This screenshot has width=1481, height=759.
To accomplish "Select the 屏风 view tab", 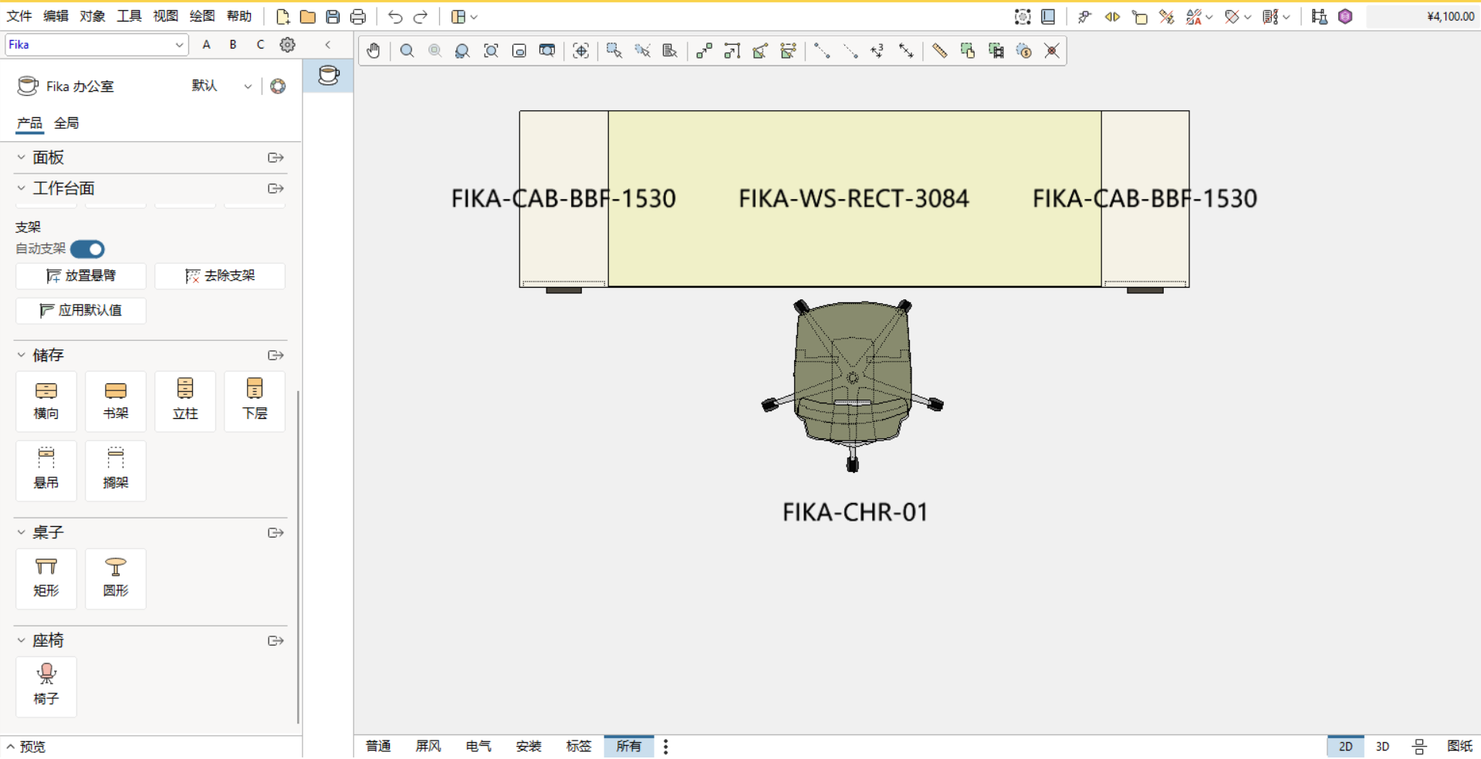I will 428,746.
